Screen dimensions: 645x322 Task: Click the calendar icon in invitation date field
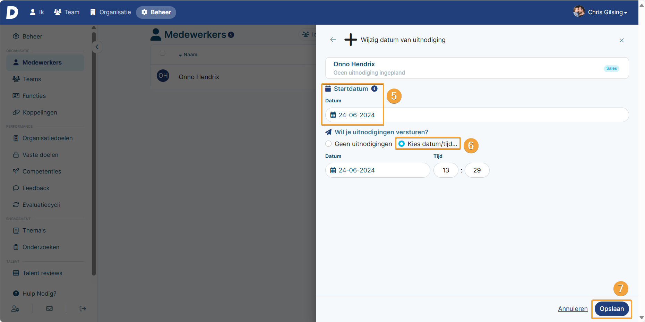pyautogui.click(x=333, y=170)
